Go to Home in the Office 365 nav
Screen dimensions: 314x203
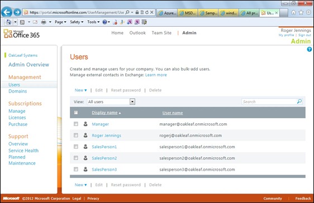tap(117, 33)
